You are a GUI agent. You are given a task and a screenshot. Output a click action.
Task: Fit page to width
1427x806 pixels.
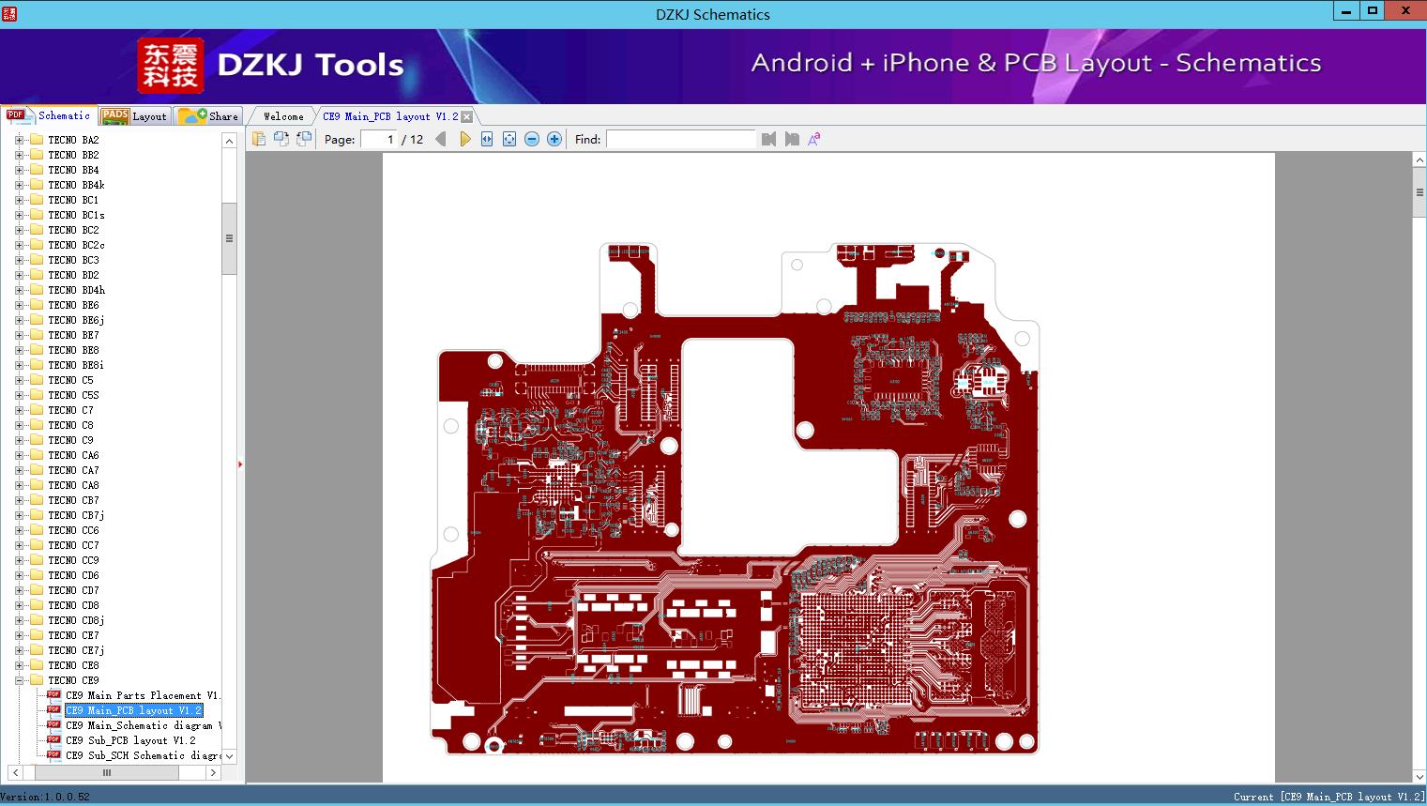click(x=487, y=139)
